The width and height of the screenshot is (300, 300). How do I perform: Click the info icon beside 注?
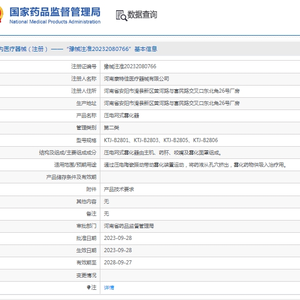(89, 287)
